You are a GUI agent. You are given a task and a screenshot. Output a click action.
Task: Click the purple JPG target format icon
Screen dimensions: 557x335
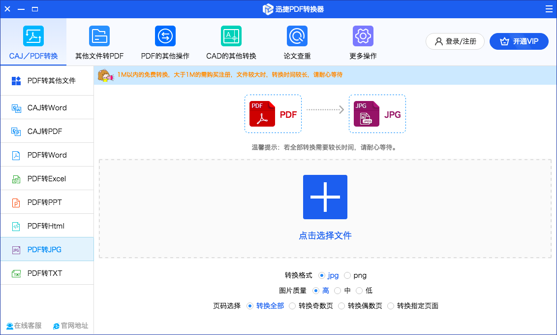click(x=367, y=114)
